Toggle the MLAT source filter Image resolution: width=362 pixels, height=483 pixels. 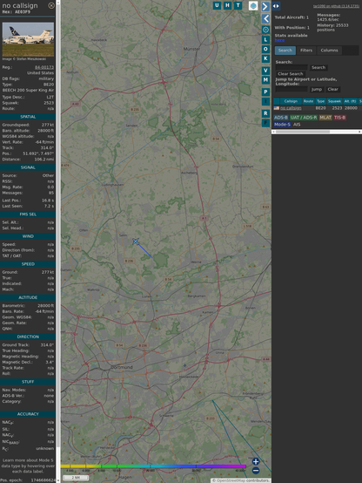tap(325, 118)
